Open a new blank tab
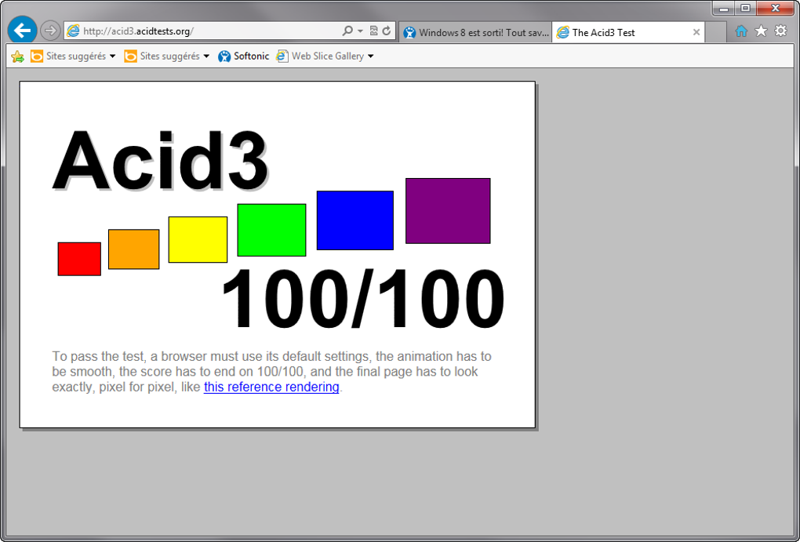 [x=716, y=33]
